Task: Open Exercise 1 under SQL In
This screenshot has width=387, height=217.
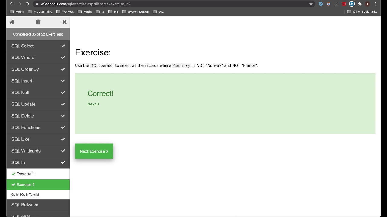Action: coord(38,174)
